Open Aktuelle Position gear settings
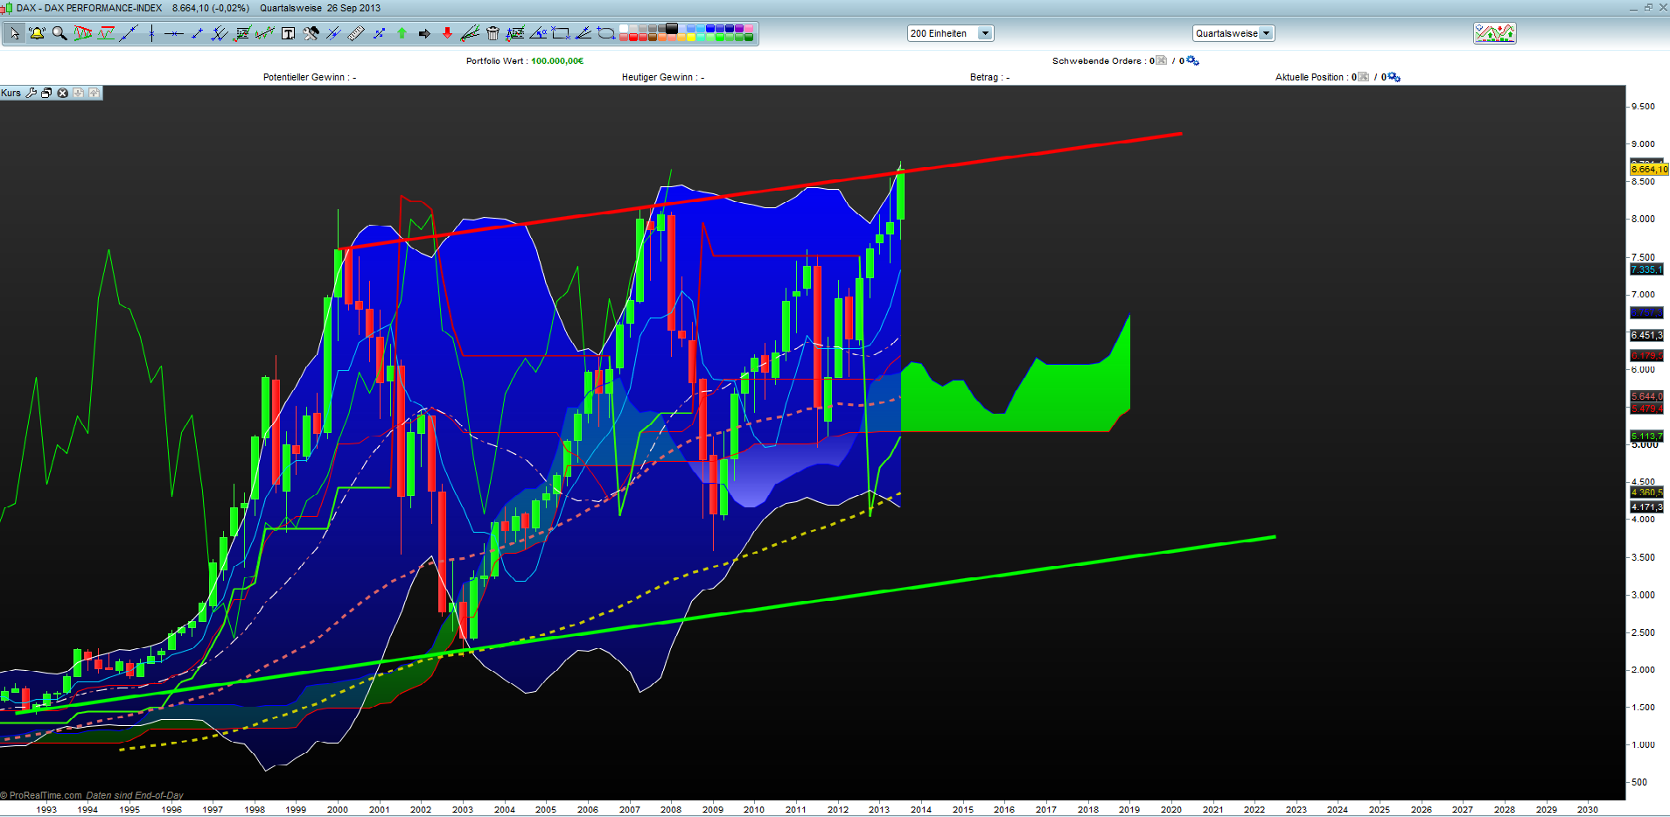Screen dimensions: 1670x817 click(1394, 77)
